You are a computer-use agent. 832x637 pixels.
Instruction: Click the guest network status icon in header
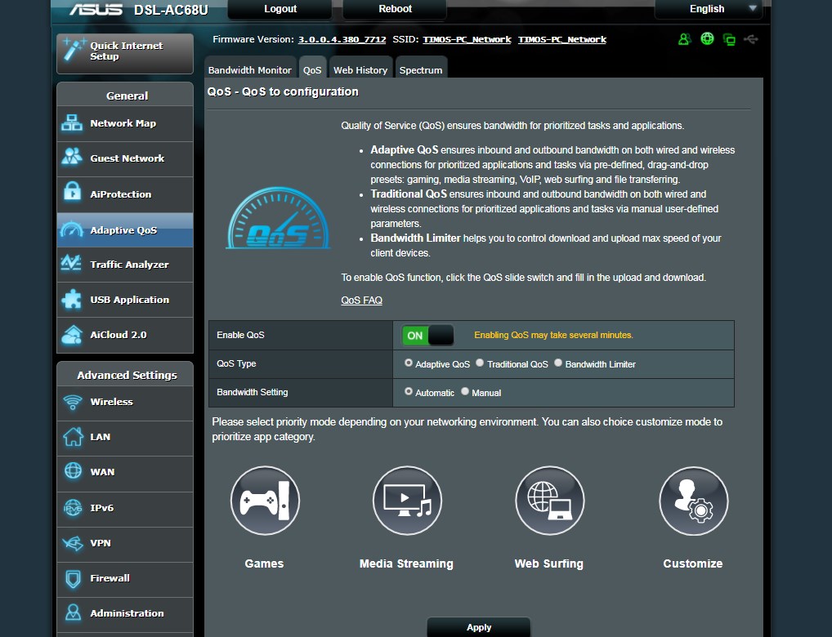click(x=684, y=39)
